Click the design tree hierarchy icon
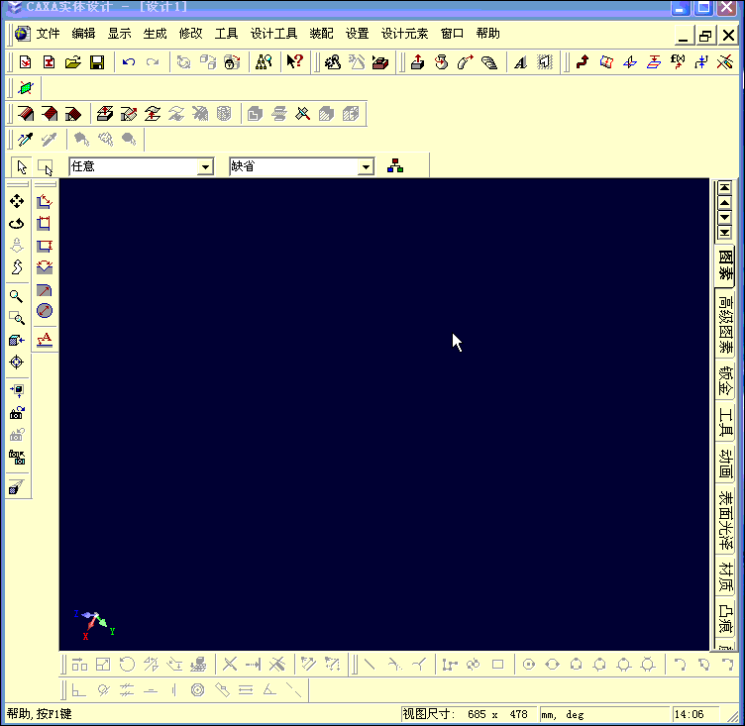 click(x=395, y=165)
